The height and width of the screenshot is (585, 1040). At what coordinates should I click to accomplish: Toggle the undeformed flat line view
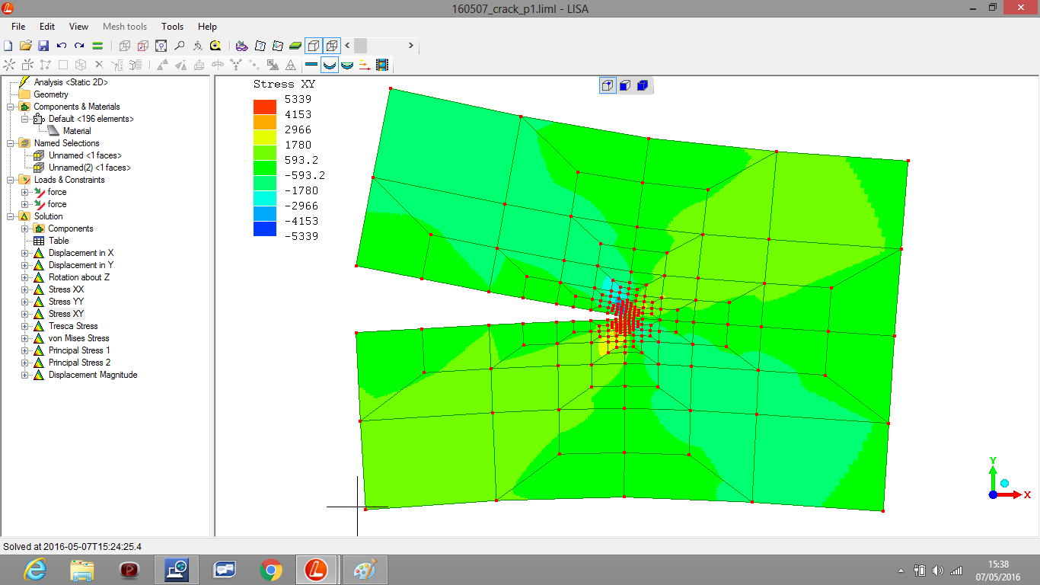click(x=311, y=65)
